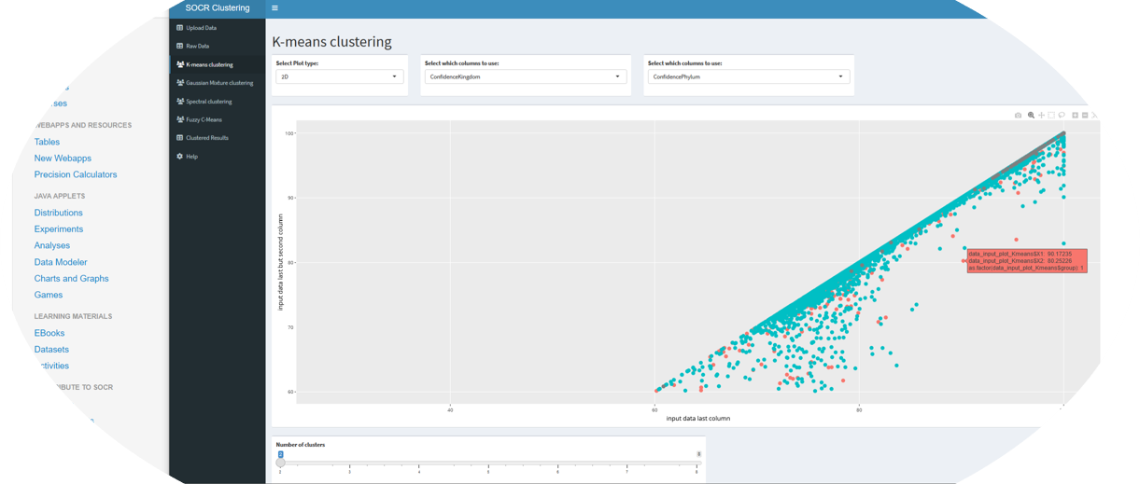Open the Tables link on SOCR page
Screen dimensions: 1140x484
pos(47,142)
